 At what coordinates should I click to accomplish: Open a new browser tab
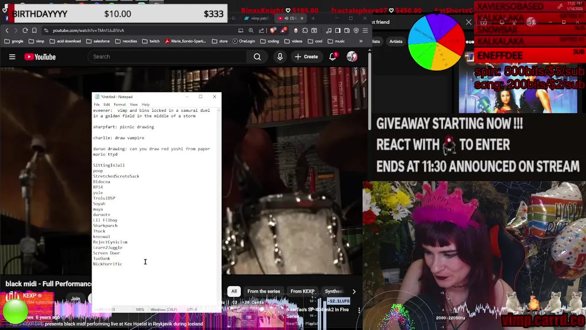click(313, 18)
